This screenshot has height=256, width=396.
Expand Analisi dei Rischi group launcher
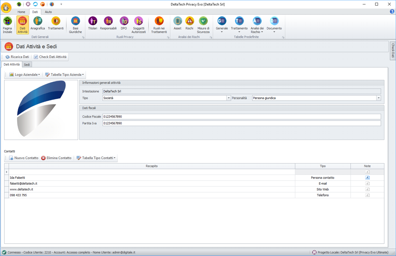211,38
